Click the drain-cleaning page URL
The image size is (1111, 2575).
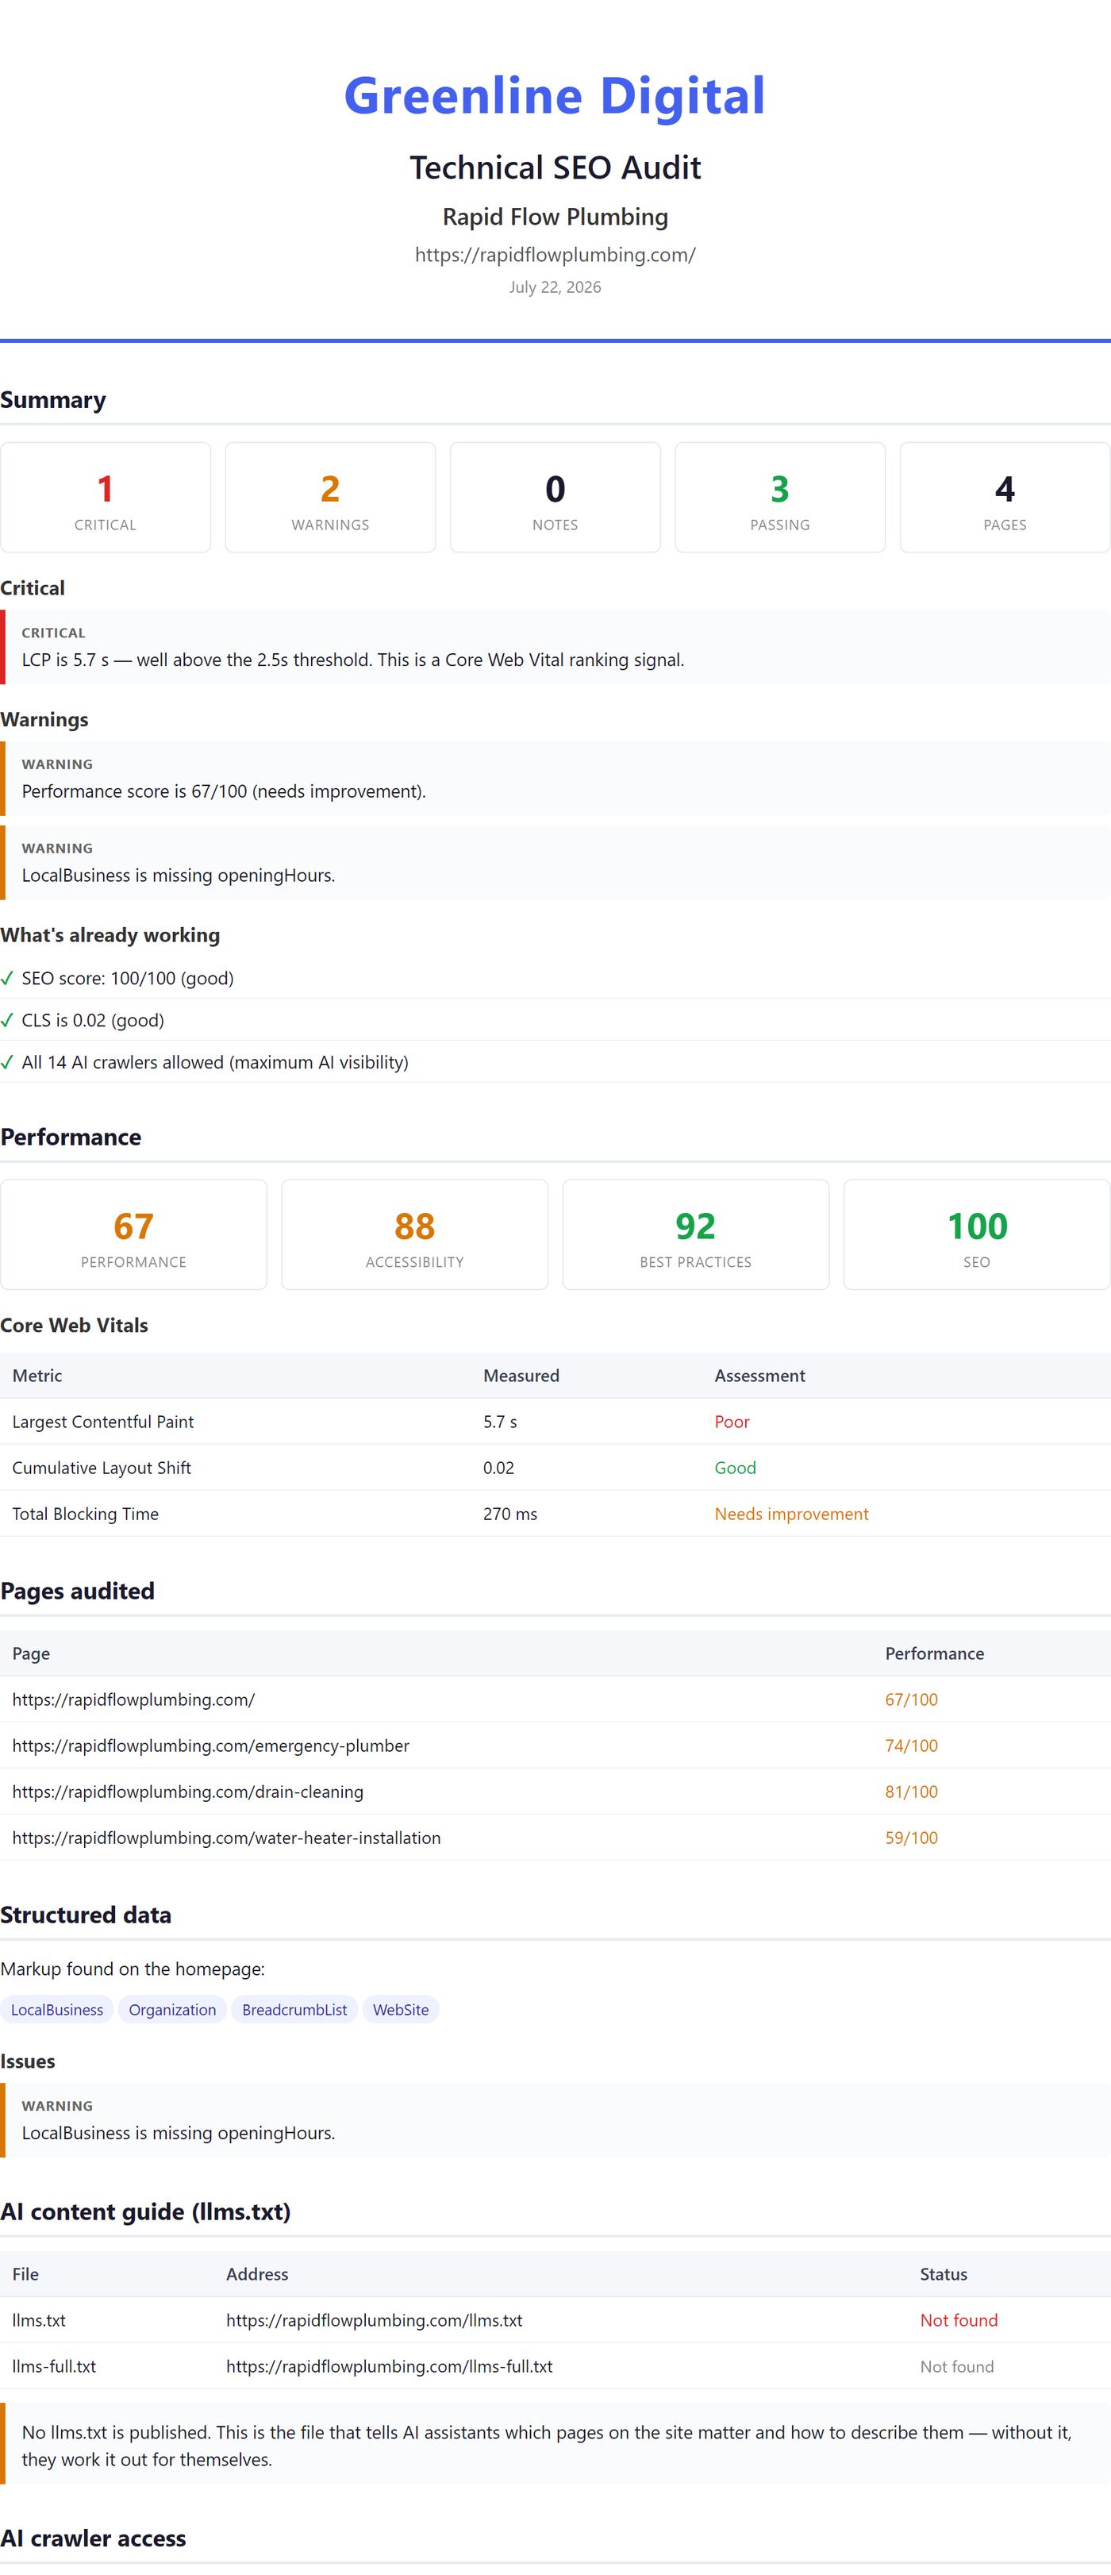click(x=188, y=1792)
